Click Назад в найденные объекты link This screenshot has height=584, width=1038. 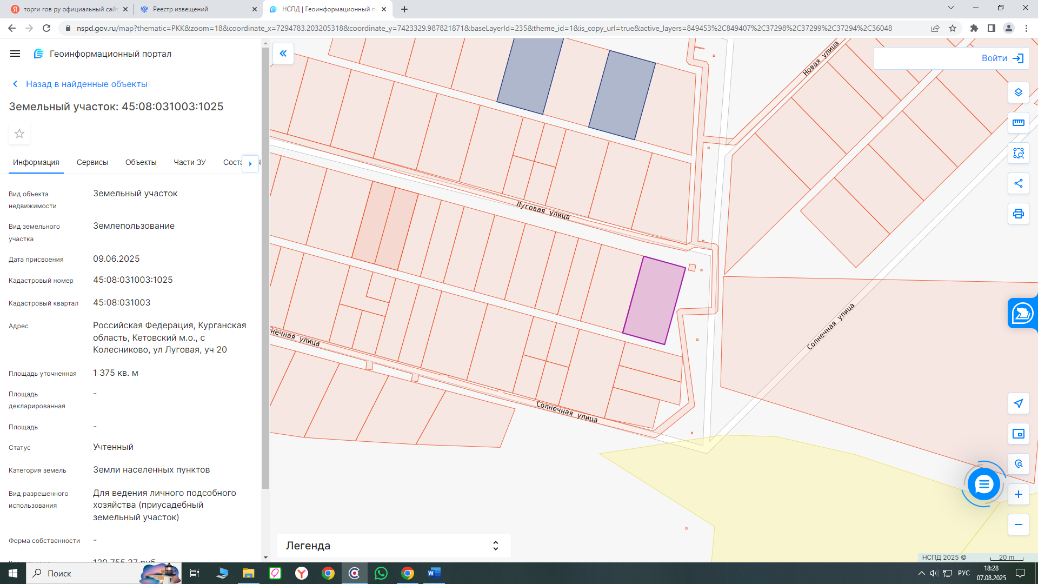pos(86,84)
